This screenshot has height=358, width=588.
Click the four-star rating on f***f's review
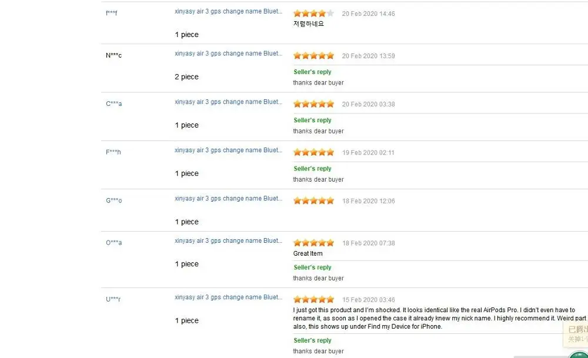pyautogui.click(x=313, y=14)
